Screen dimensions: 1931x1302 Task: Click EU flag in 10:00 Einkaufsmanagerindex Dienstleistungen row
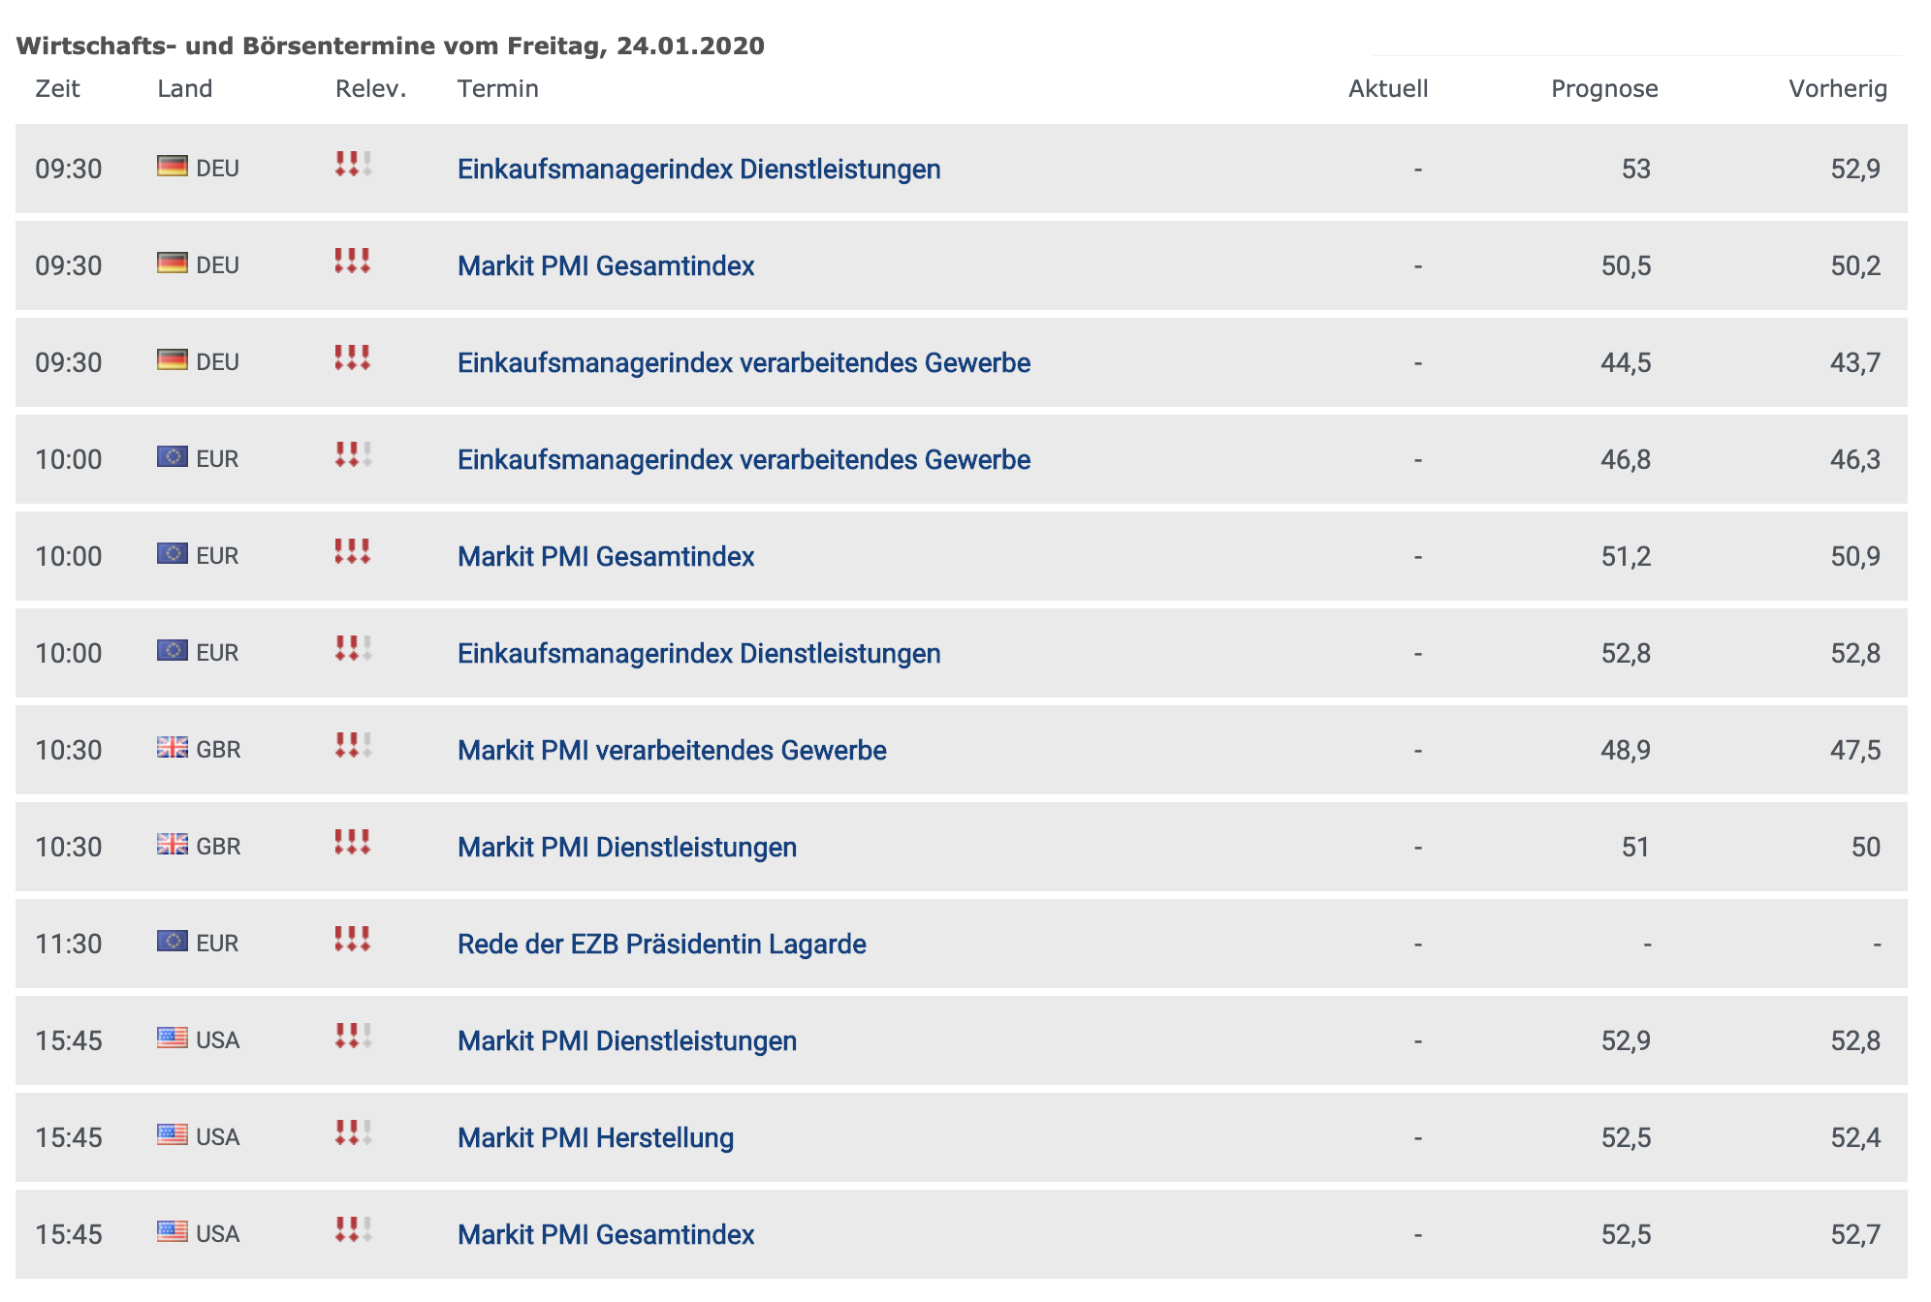point(173,650)
